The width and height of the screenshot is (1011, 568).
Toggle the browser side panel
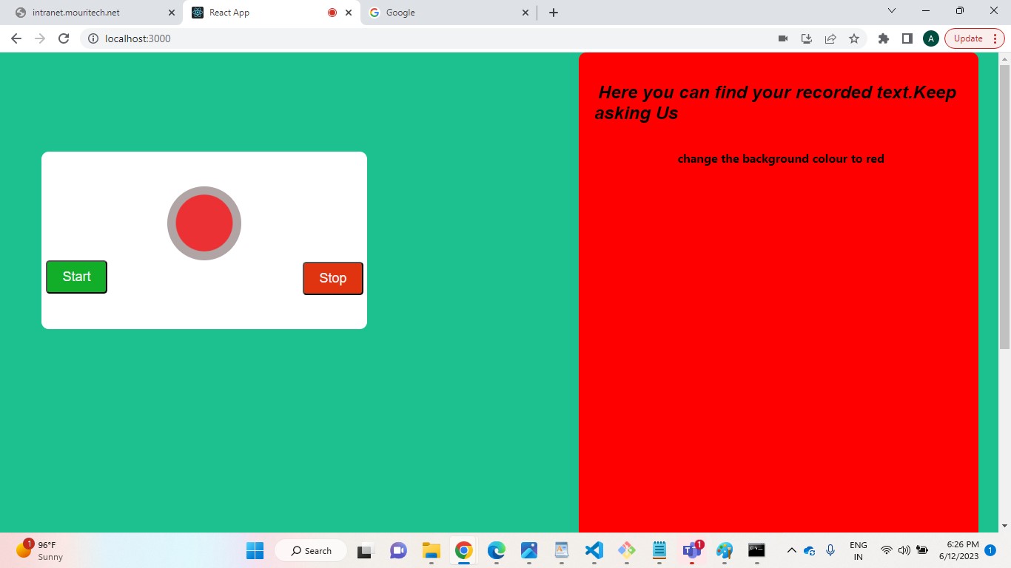pyautogui.click(x=907, y=38)
